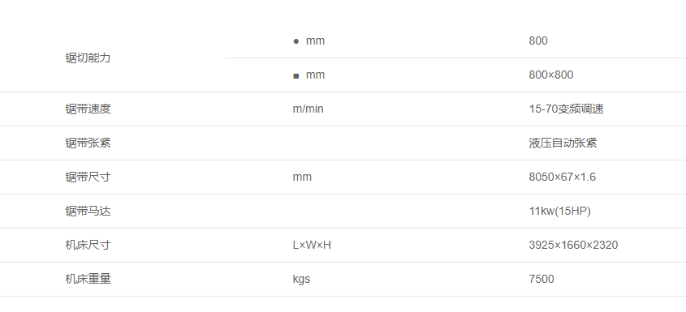Select the 锯带张紧 label
686x312 pixels.
pos(88,143)
